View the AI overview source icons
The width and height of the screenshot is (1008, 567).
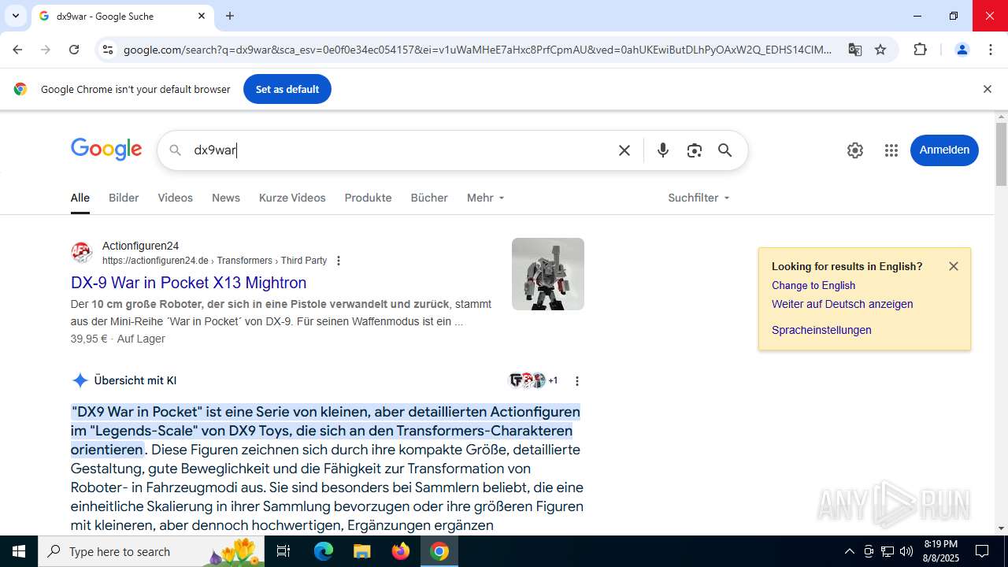click(533, 380)
